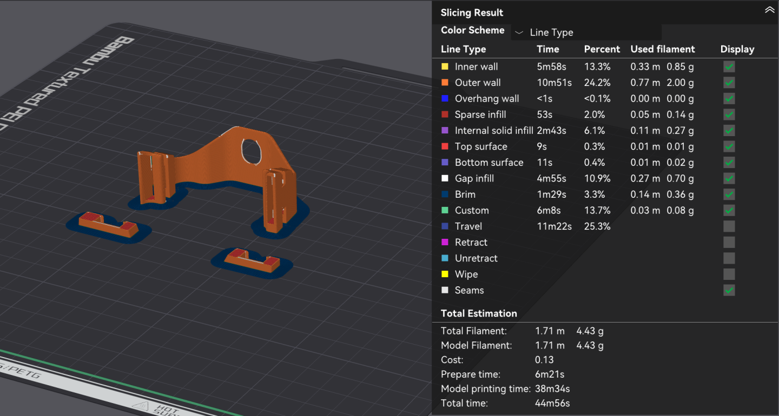The height and width of the screenshot is (416, 779).
Task: Disable Seams display checkbox
Action: click(x=729, y=290)
